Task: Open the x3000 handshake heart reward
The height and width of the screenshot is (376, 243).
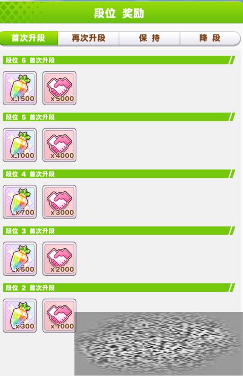Action: click(x=59, y=202)
